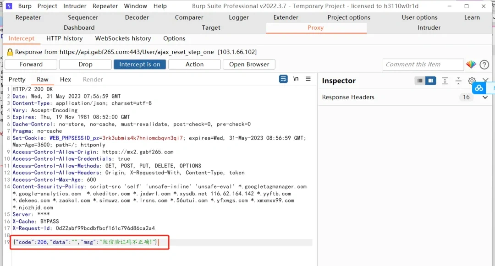The image size is (495, 266).
Task: Open the proxy Options sub-tab
Action: (x=174, y=38)
